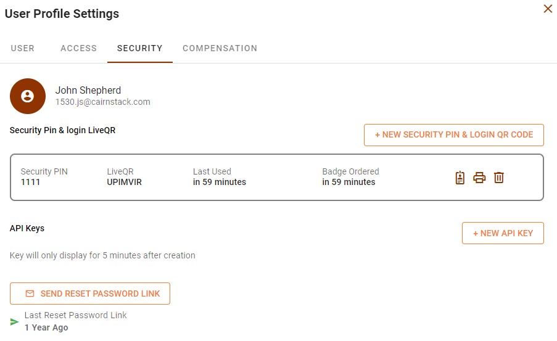
Task: Click the profile avatar icon
Action: click(28, 96)
